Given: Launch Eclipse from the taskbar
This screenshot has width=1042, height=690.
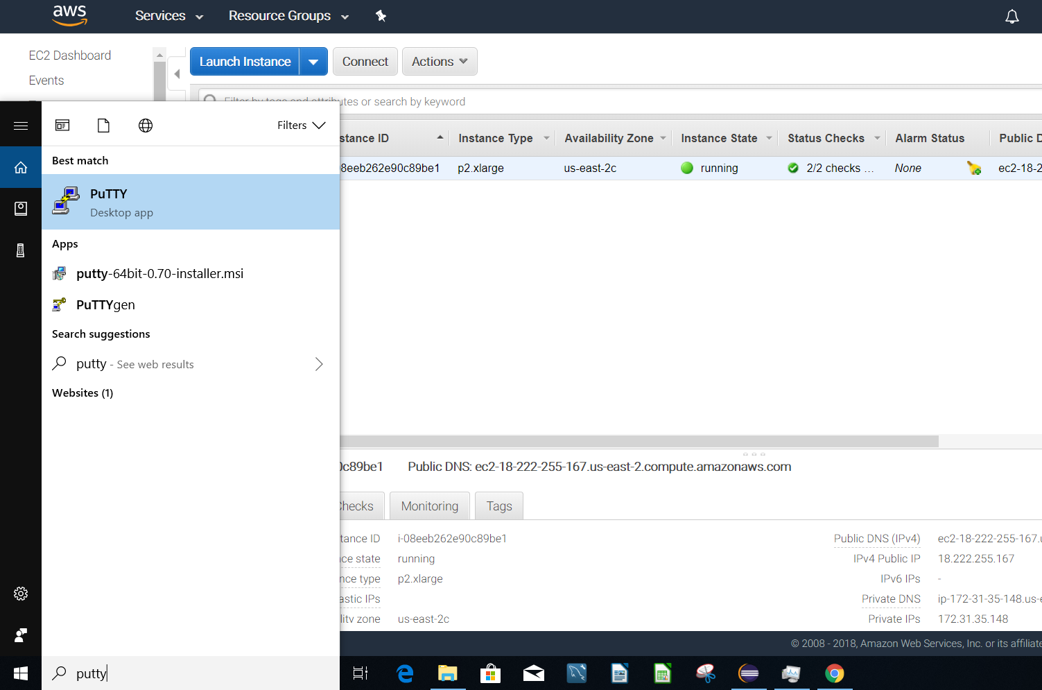Looking at the screenshot, I should click(x=749, y=673).
